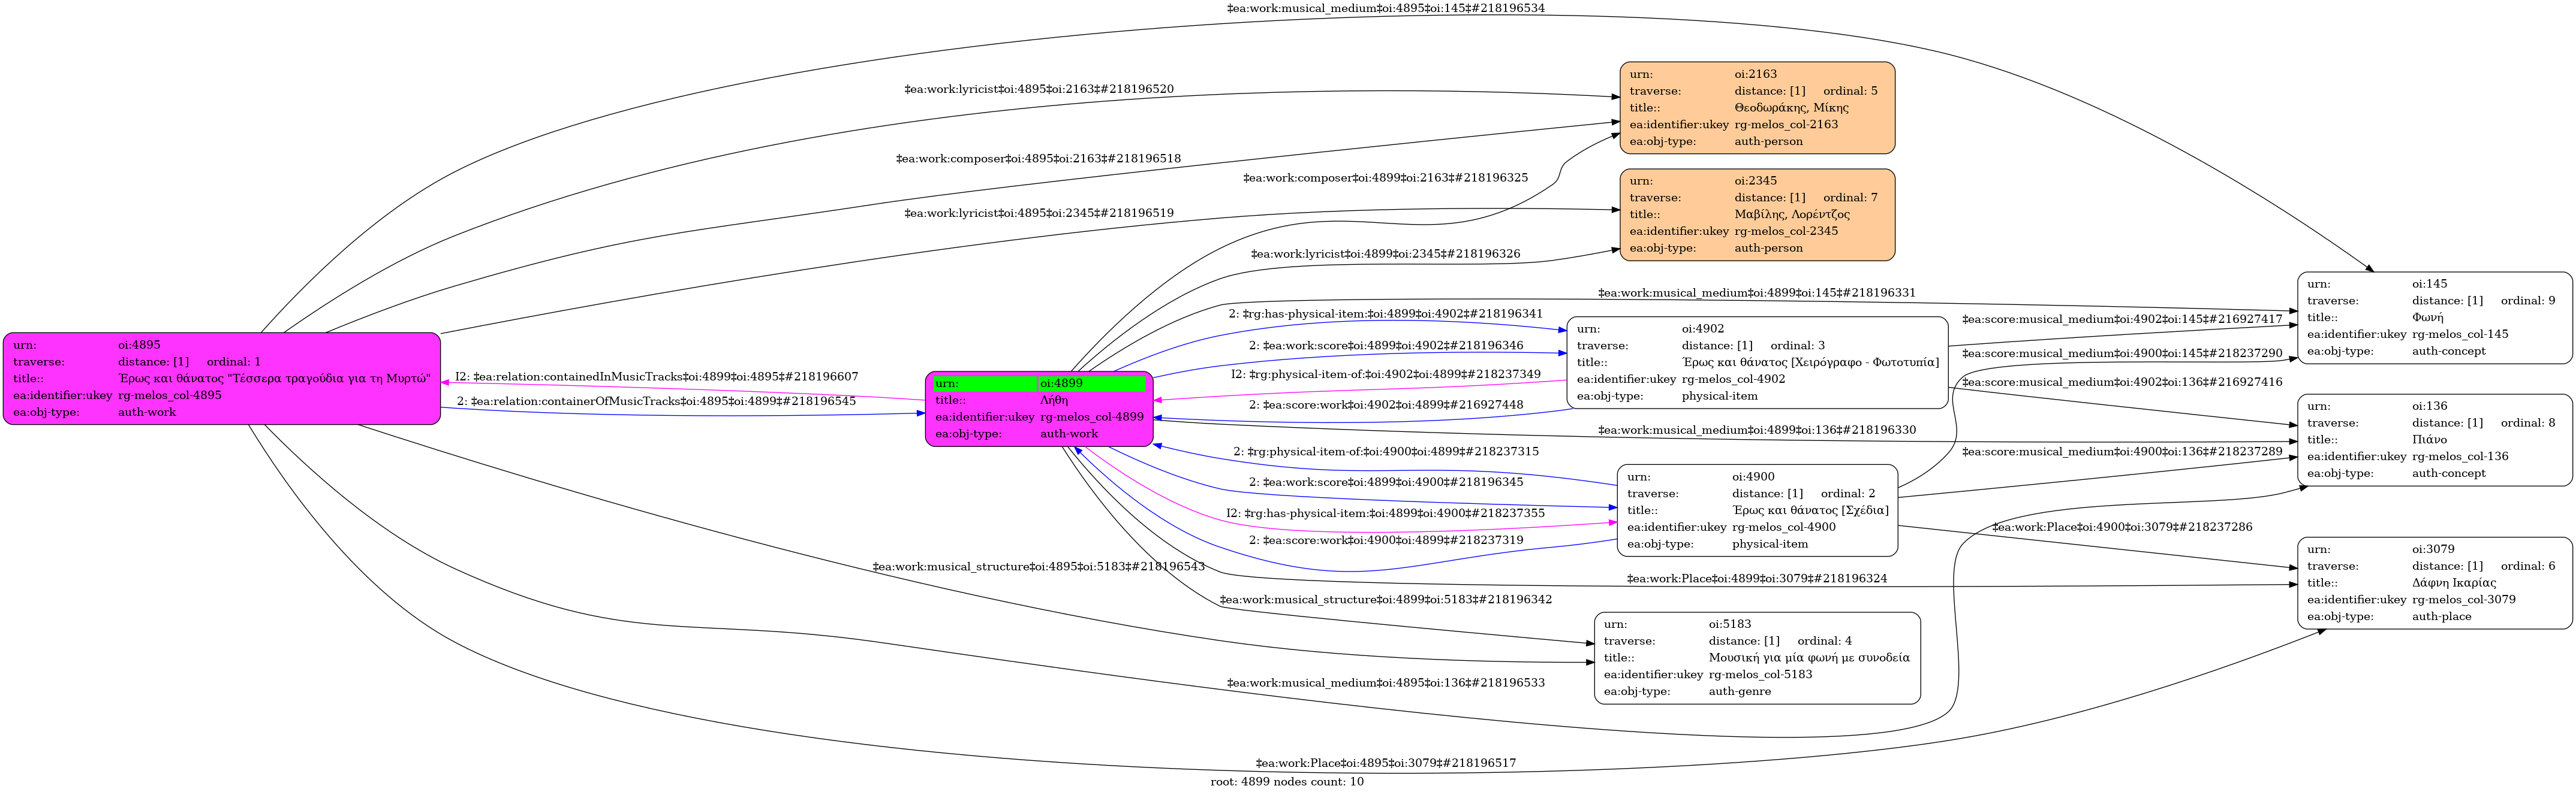2576x795 pixels.
Task: Click the auth-concept node oi:136 Πιάνο
Action: [2434, 440]
